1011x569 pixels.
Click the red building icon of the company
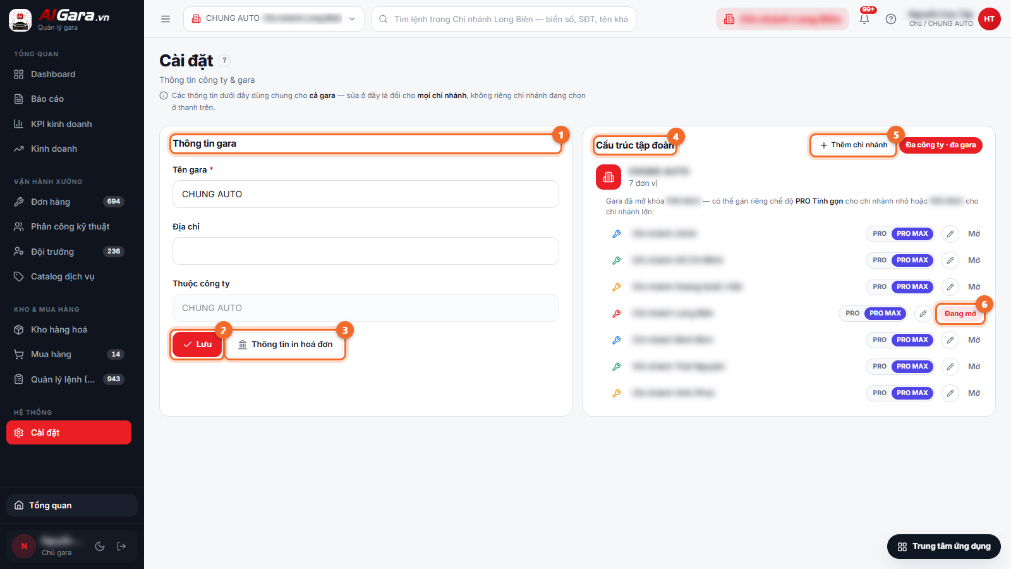[x=608, y=177]
